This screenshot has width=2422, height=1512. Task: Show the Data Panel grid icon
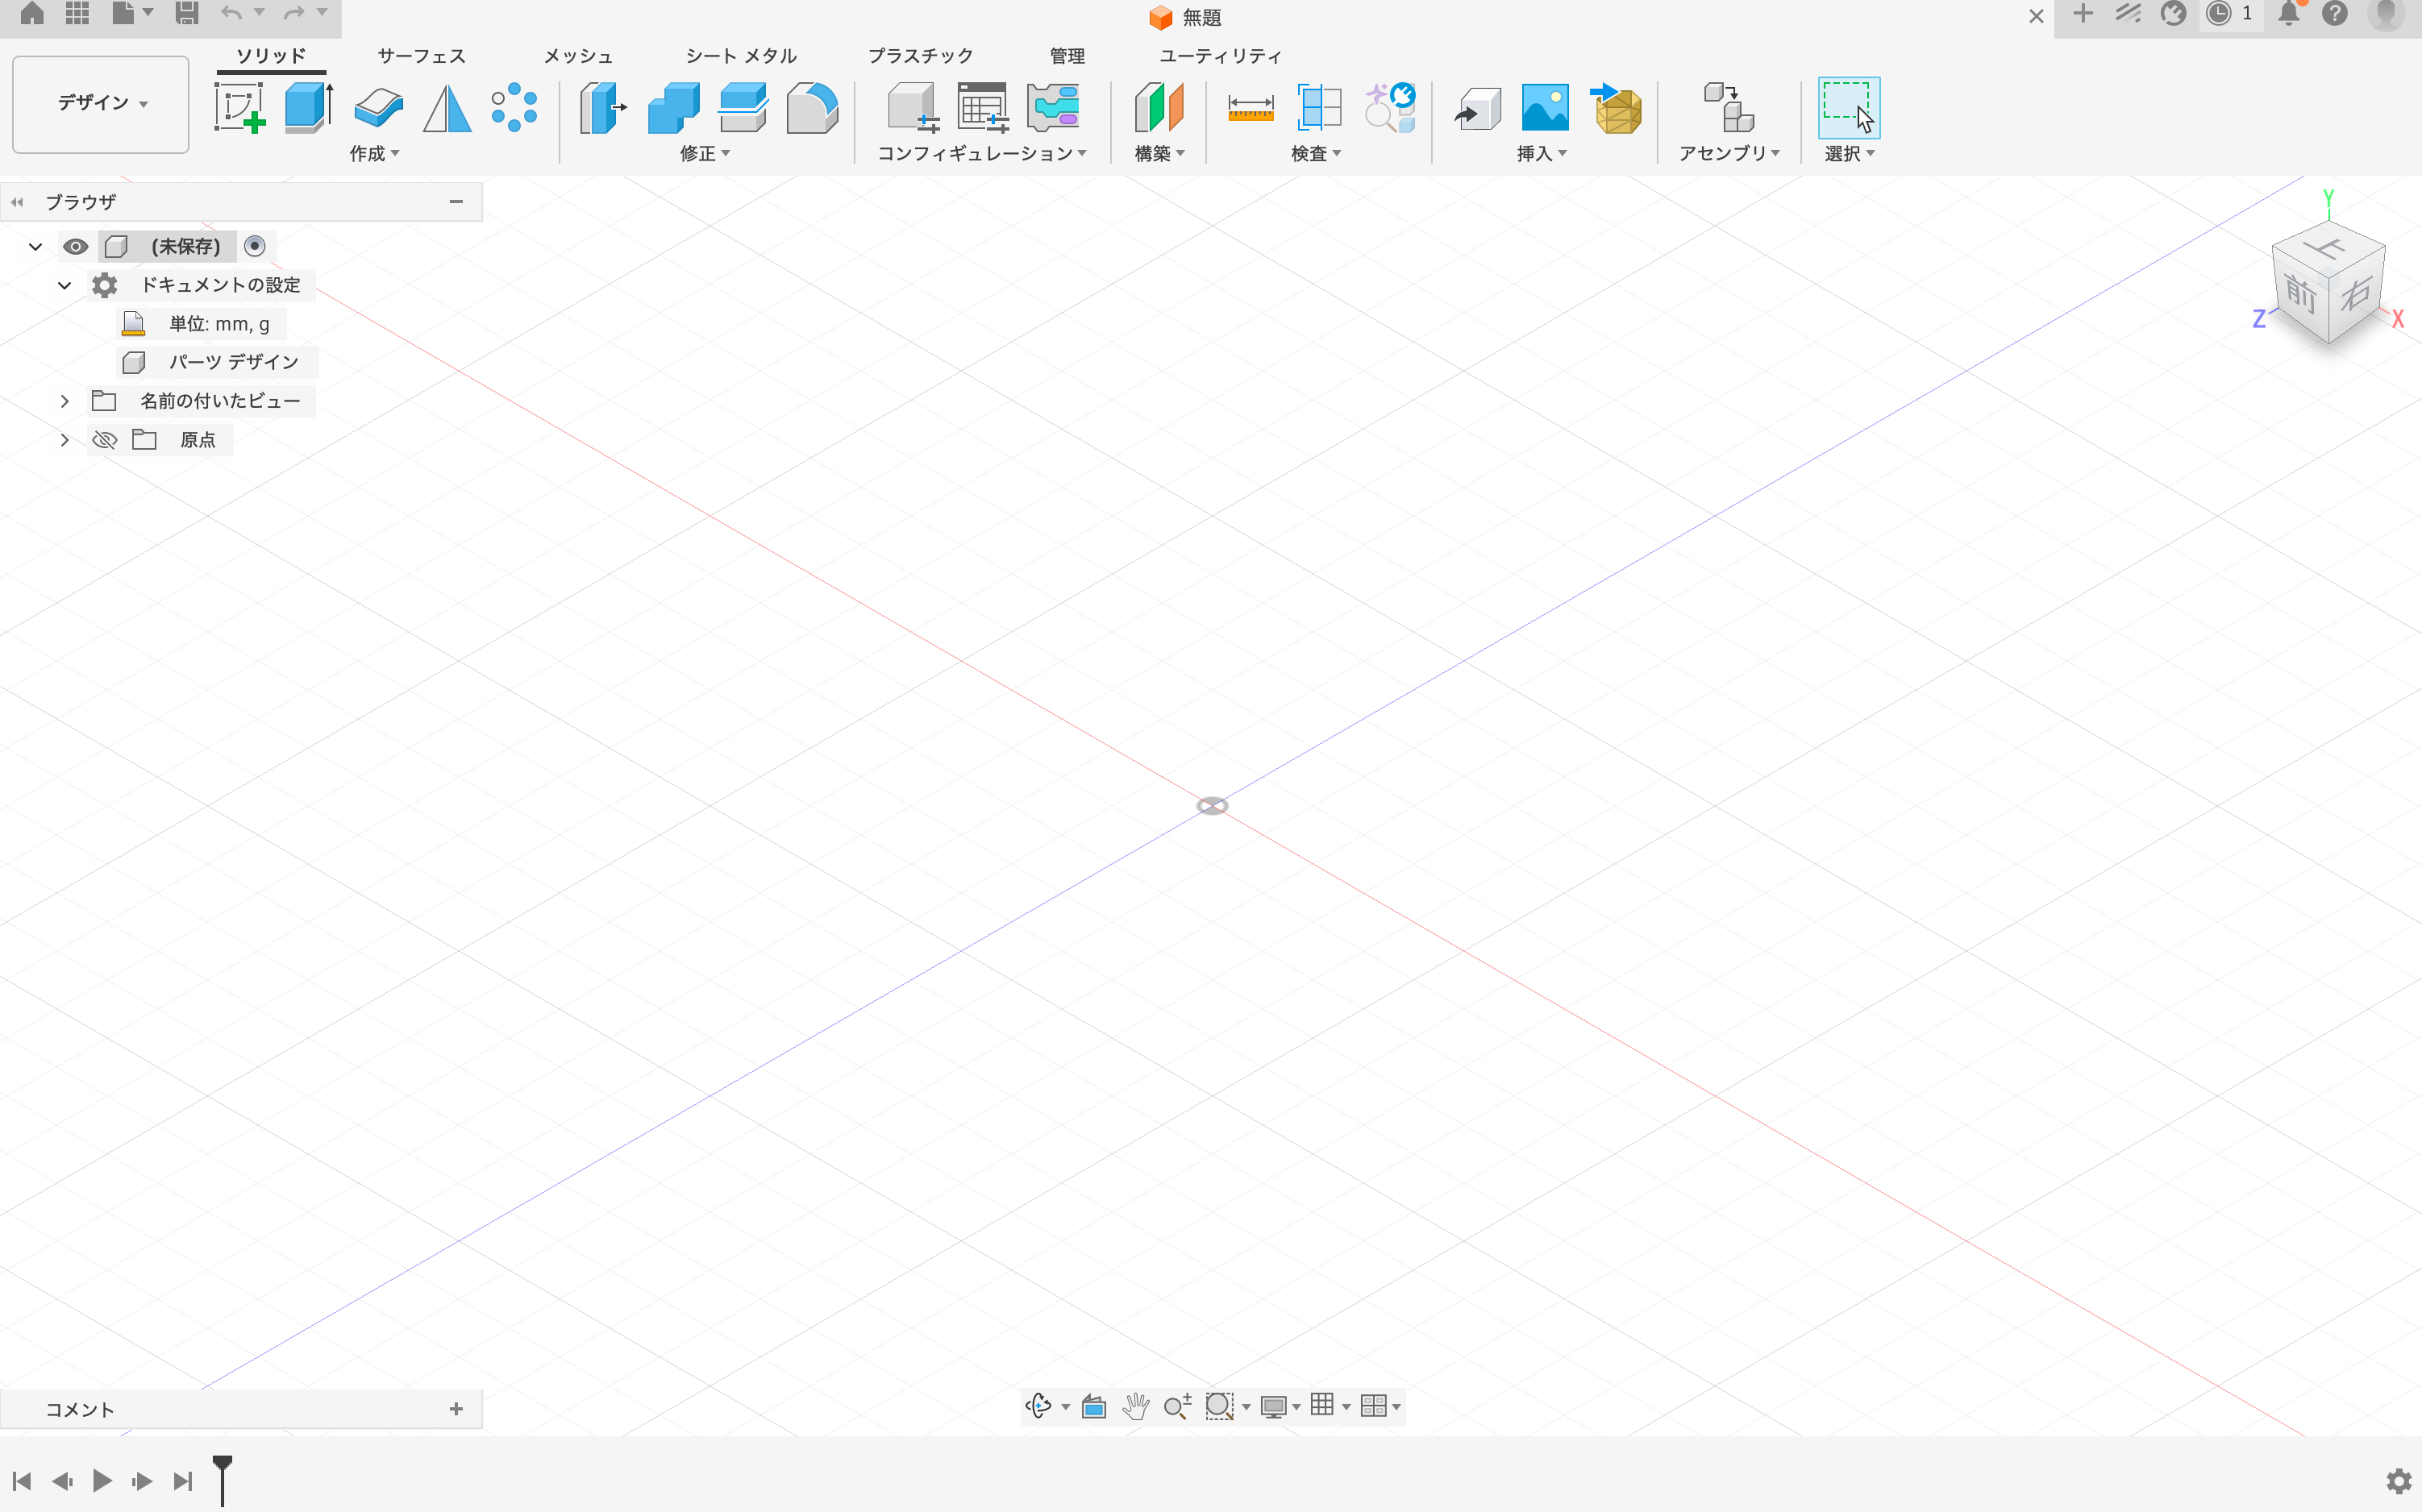point(77,13)
